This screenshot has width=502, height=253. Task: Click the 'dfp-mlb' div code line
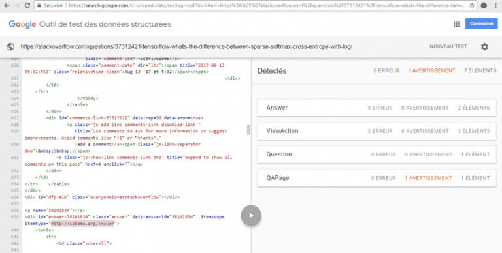tap(102, 197)
